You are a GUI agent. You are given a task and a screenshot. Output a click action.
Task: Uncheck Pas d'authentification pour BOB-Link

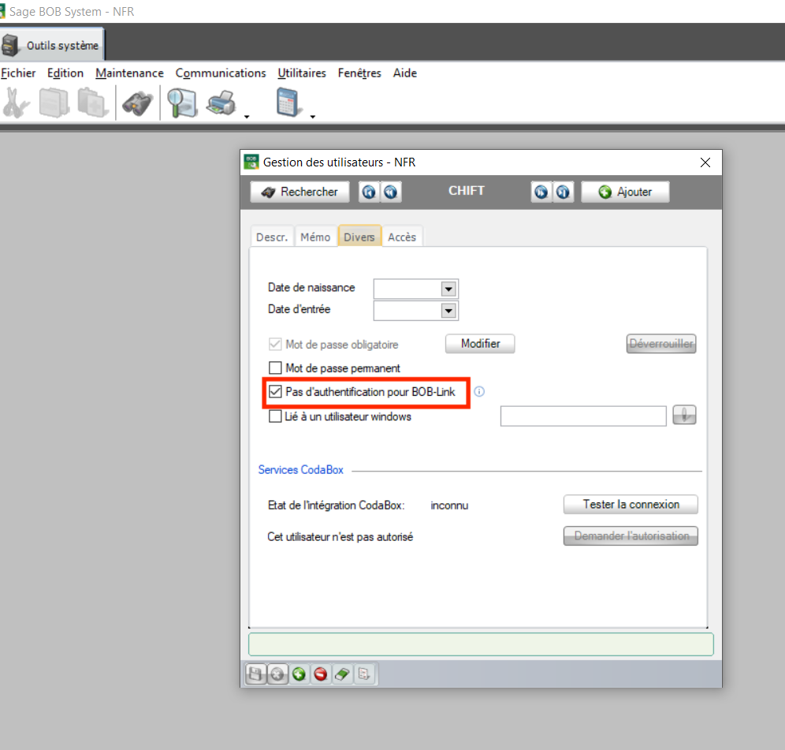coord(275,391)
